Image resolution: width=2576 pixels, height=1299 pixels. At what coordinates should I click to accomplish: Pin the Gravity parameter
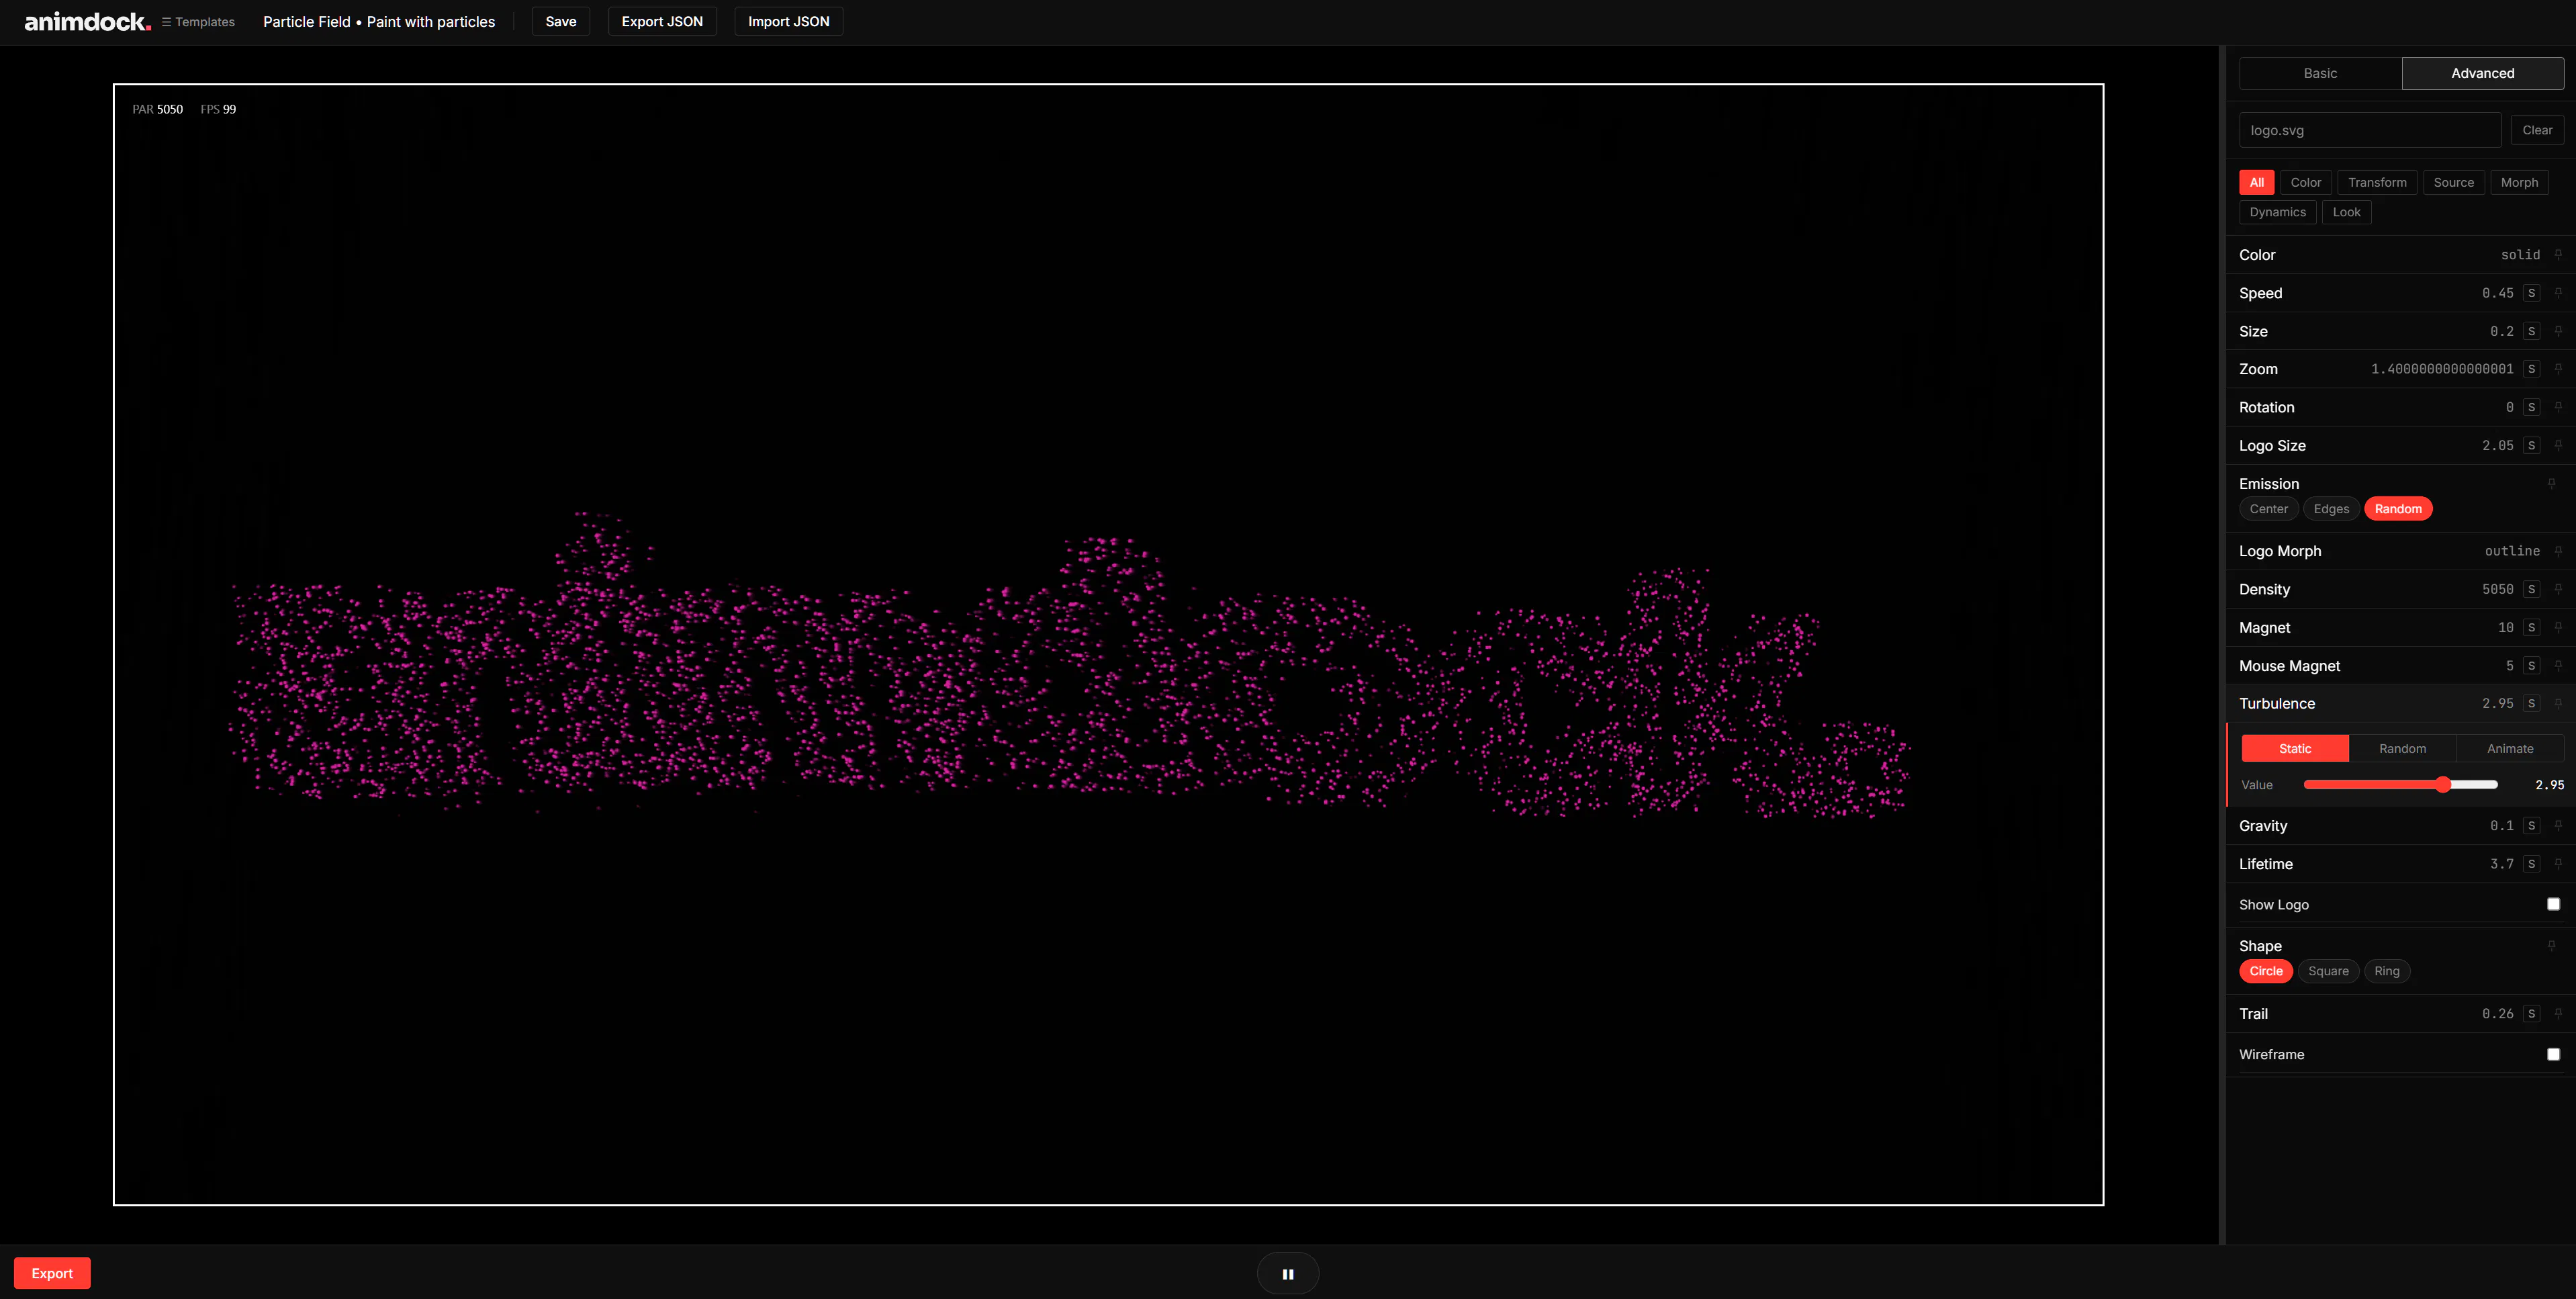pos(2558,825)
